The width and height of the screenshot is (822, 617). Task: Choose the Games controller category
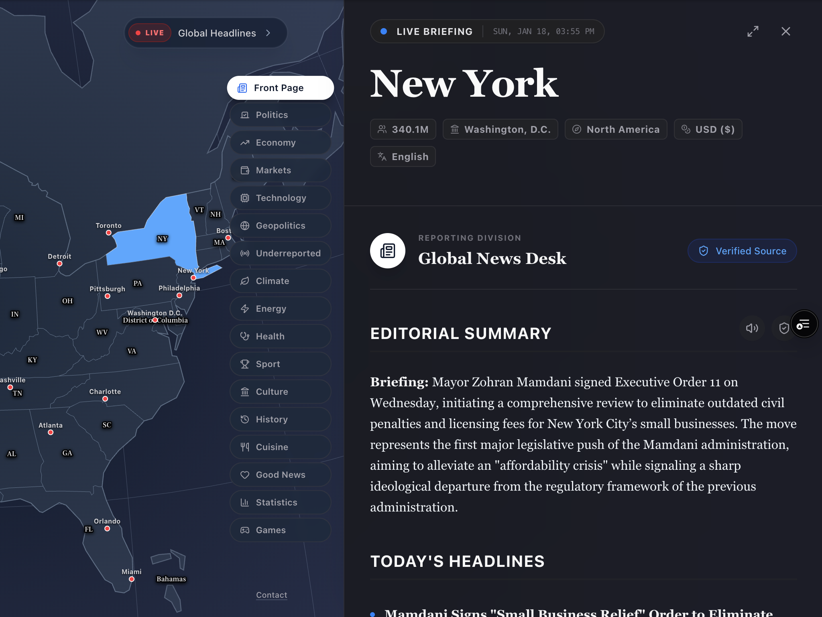tap(280, 530)
